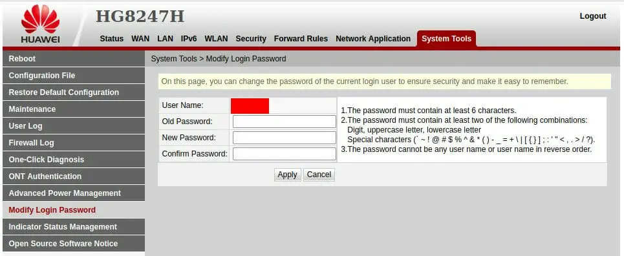Screen dimensions: 624x256
Task: Select the Confirm Password input box
Action: pos(284,154)
